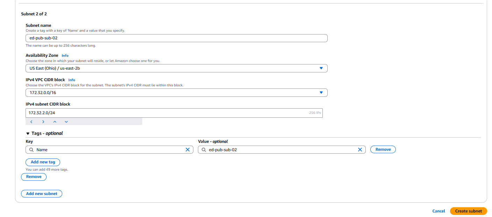The width and height of the screenshot is (492, 217).
Task: Click the Info link beside Availability Zone
Action: coord(65,56)
